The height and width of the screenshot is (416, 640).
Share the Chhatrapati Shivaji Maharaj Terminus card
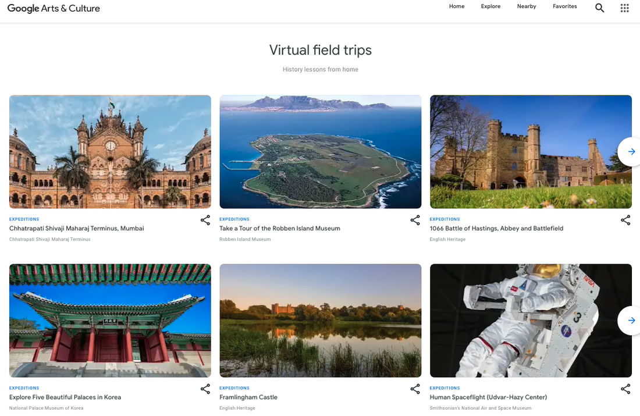tap(205, 220)
